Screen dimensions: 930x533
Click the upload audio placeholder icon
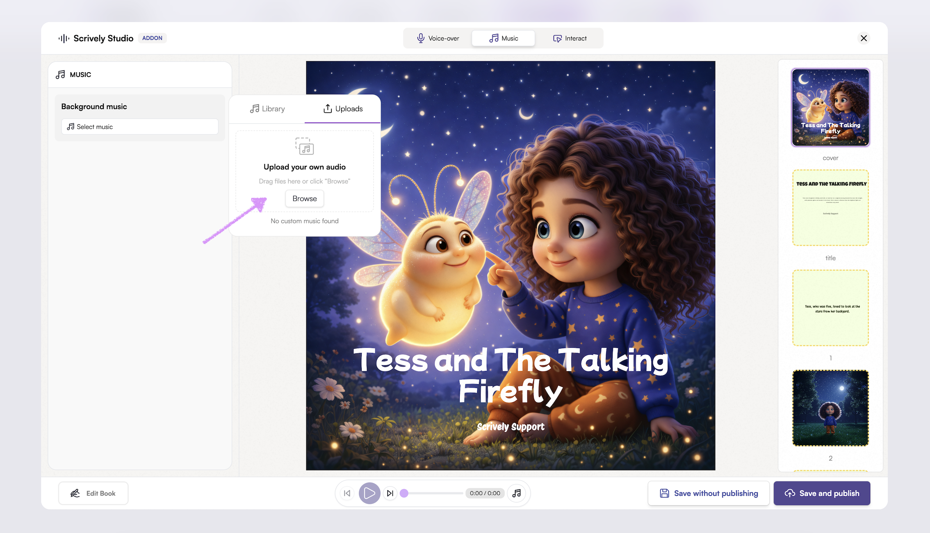click(x=305, y=146)
